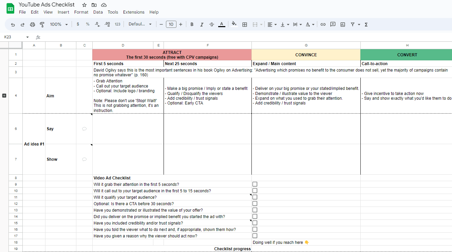Star the YouTube Ads Checklist spreadsheet
The width and height of the screenshot is (452, 252).
click(x=84, y=5)
